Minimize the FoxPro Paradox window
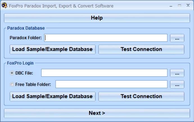The image size is (194, 122). coord(171,6)
